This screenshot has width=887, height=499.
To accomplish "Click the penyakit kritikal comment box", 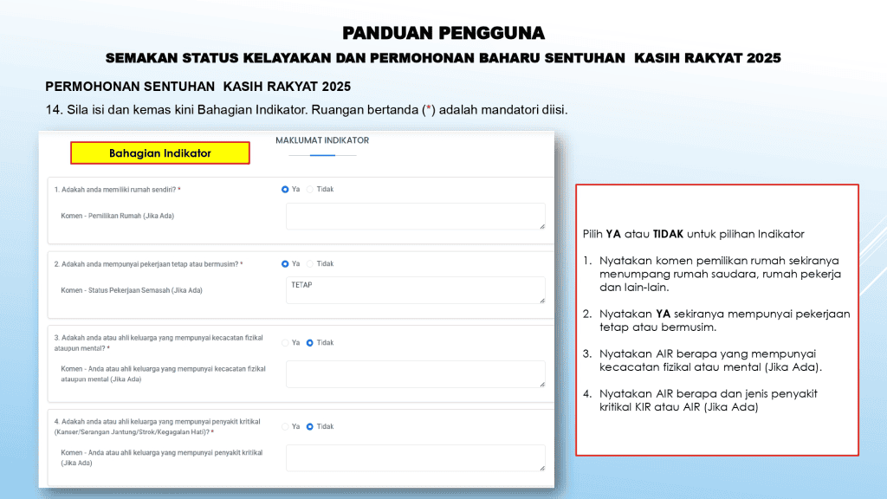I will (416, 457).
